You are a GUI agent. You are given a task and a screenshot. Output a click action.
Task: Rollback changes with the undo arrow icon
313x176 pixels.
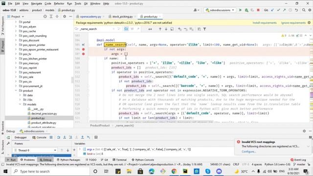(296, 10)
